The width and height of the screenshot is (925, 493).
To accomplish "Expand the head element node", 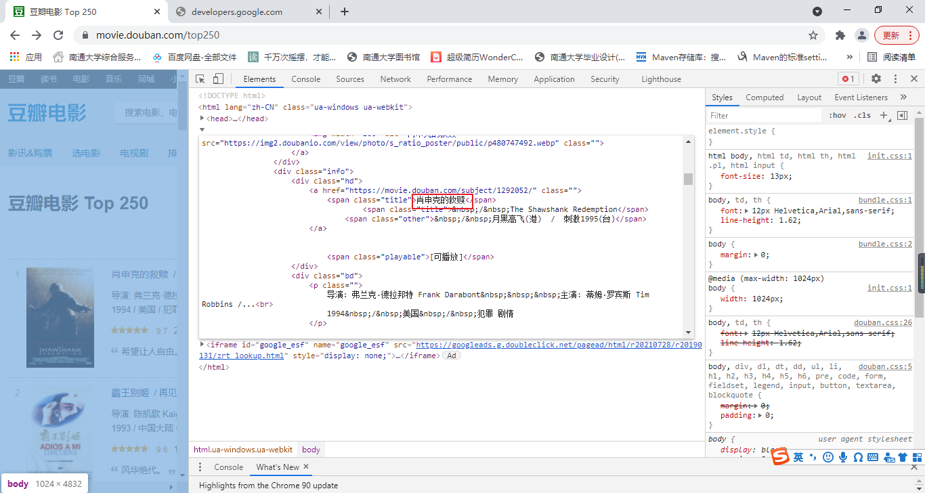I will point(202,119).
